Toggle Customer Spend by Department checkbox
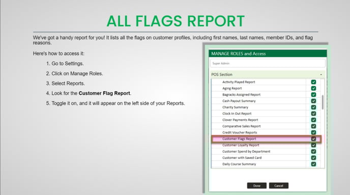 313,151
